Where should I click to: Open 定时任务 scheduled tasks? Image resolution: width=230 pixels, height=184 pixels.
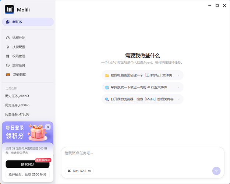[28, 65]
